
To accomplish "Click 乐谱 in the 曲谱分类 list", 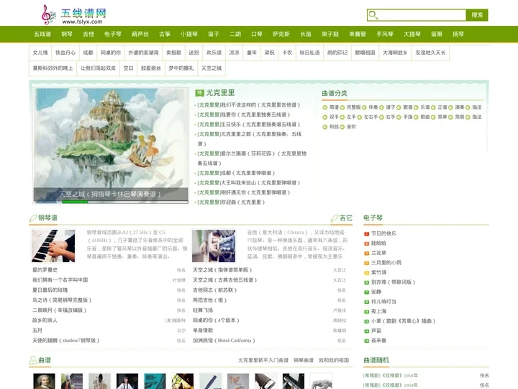I will coord(425,107).
